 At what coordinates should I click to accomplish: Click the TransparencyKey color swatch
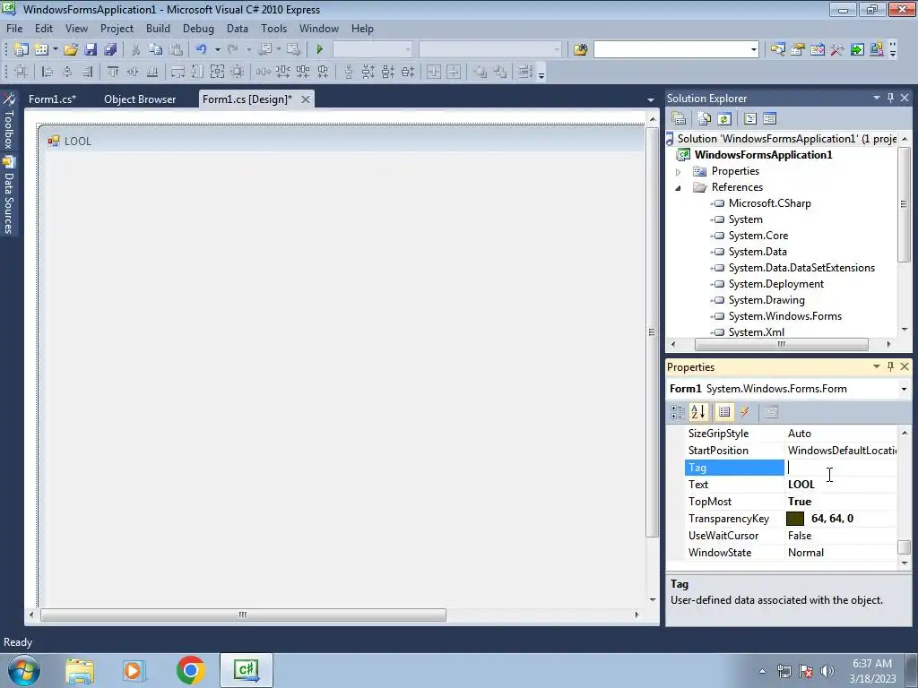pyautogui.click(x=795, y=519)
